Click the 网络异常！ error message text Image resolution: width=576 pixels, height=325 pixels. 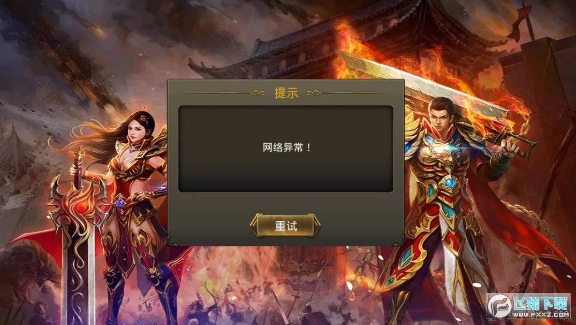[287, 148]
